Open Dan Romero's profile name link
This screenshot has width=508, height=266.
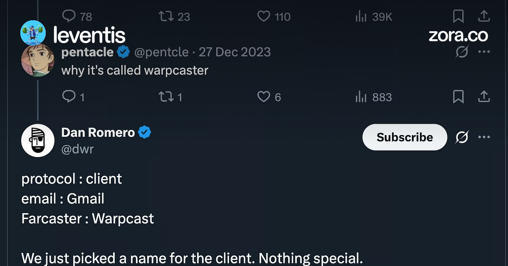pos(98,133)
